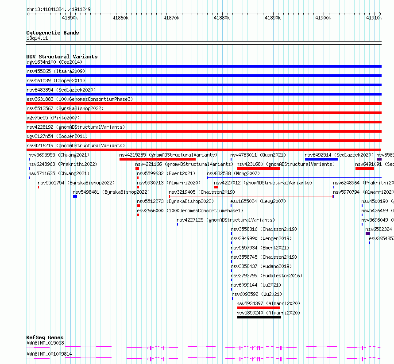Click the nsv5859240 black variant bar

pyautogui.click(x=259, y=317)
